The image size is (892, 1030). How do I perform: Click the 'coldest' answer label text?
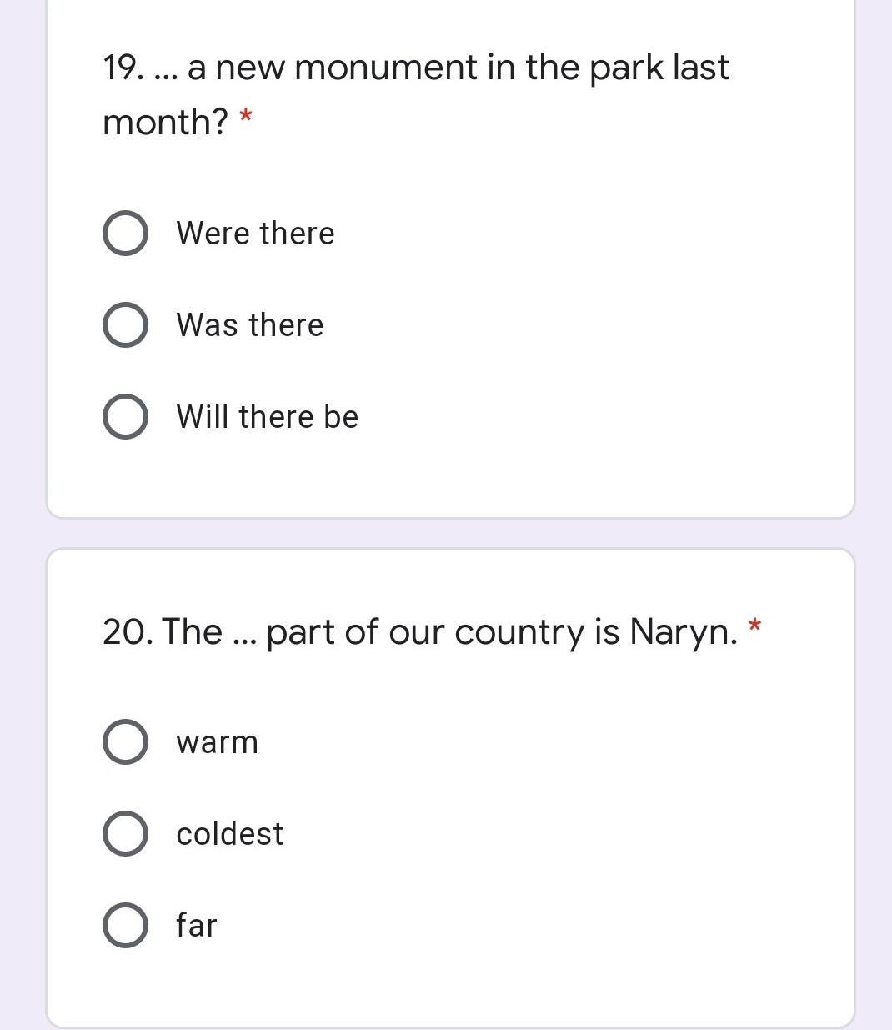(x=229, y=834)
